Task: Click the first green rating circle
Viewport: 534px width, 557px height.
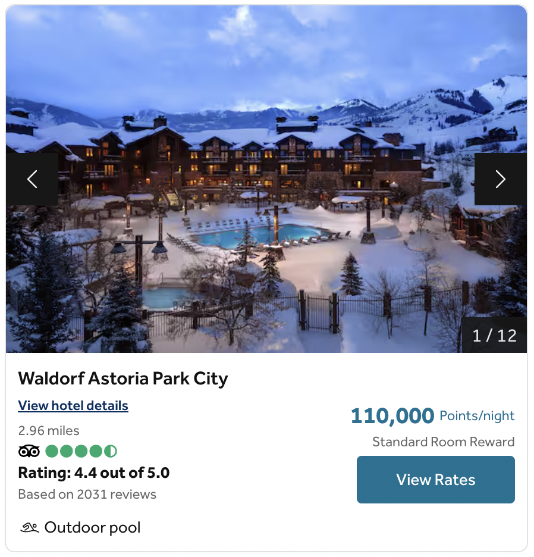Action: [52, 451]
